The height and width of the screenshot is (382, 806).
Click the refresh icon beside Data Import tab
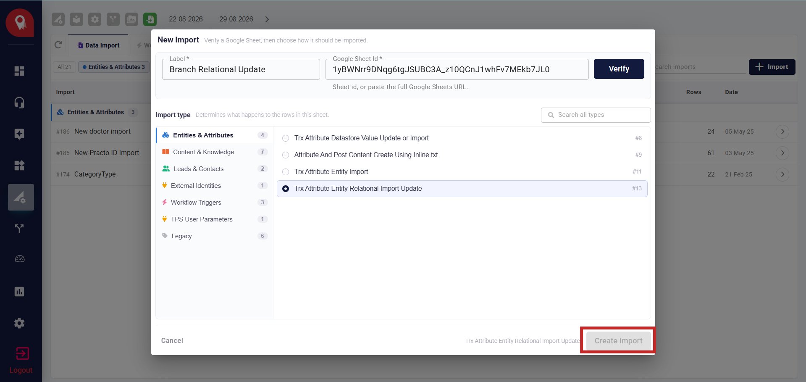58,45
